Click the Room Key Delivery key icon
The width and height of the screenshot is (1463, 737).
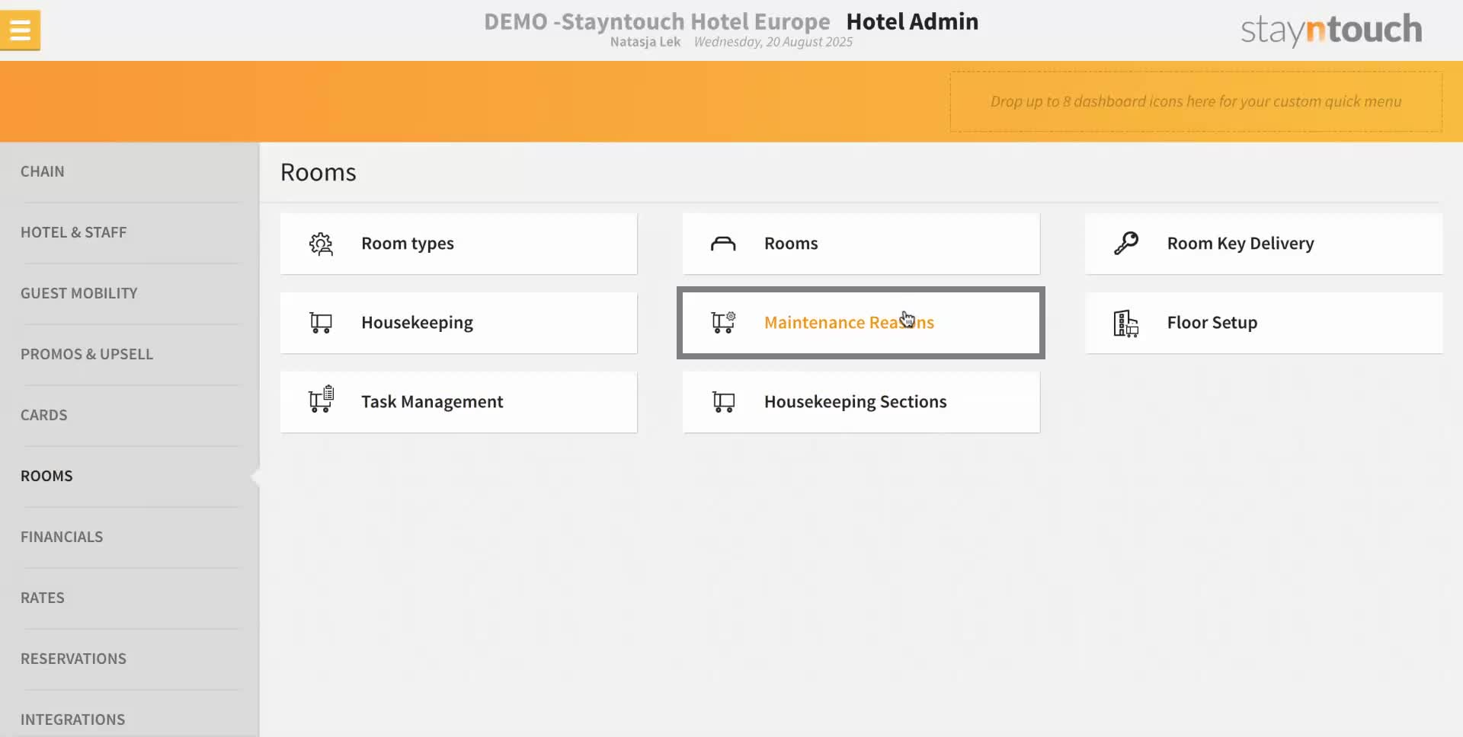tap(1125, 244)
